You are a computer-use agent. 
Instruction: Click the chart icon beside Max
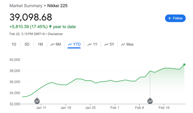[x=123, y=44]
